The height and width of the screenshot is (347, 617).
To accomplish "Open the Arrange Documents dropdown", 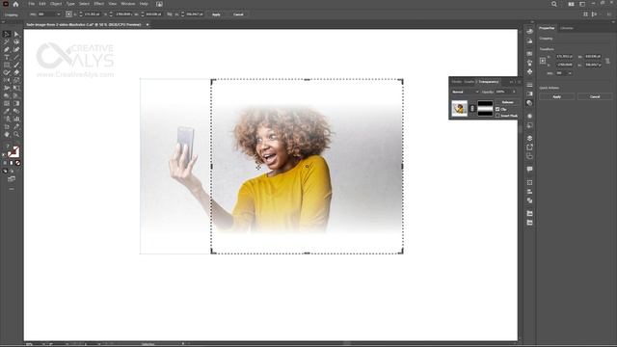I will (x=571, y=4).
